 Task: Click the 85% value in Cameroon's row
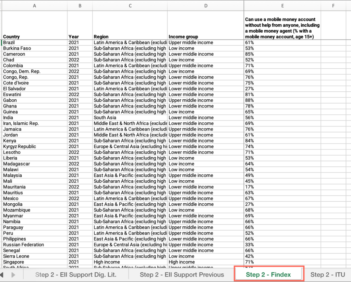282,54
